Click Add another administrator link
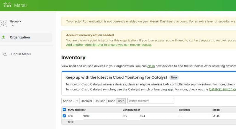 [x=109, y=45]
